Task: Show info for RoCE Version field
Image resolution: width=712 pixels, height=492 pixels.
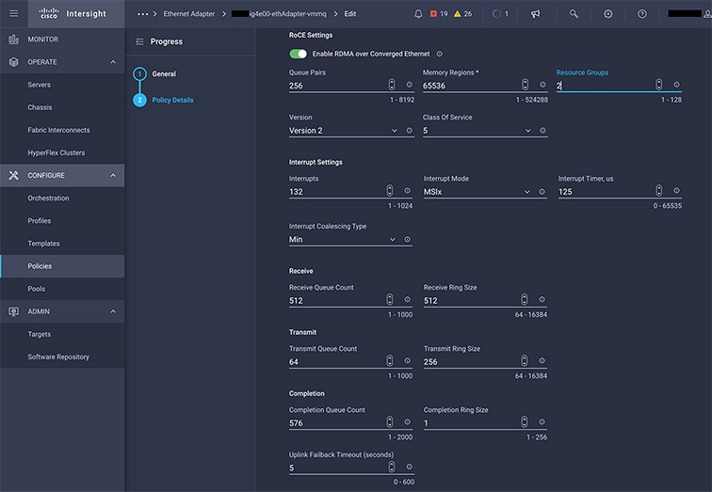Action: (x=409, y=131)
